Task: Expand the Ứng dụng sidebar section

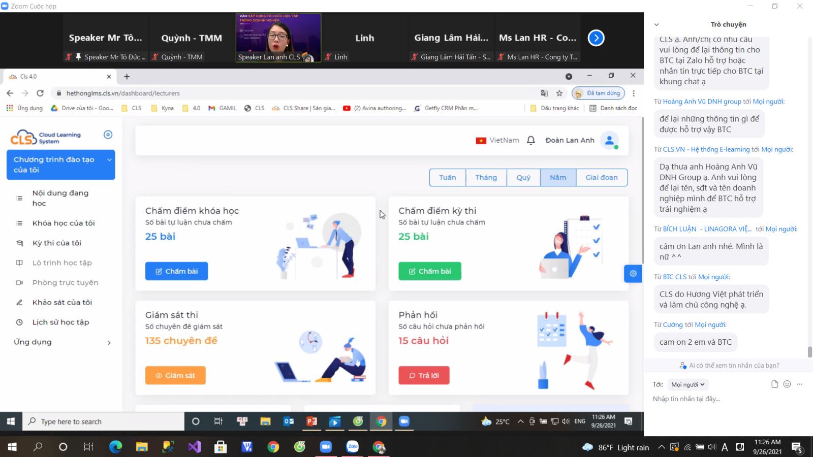Action: coord(109,342)
